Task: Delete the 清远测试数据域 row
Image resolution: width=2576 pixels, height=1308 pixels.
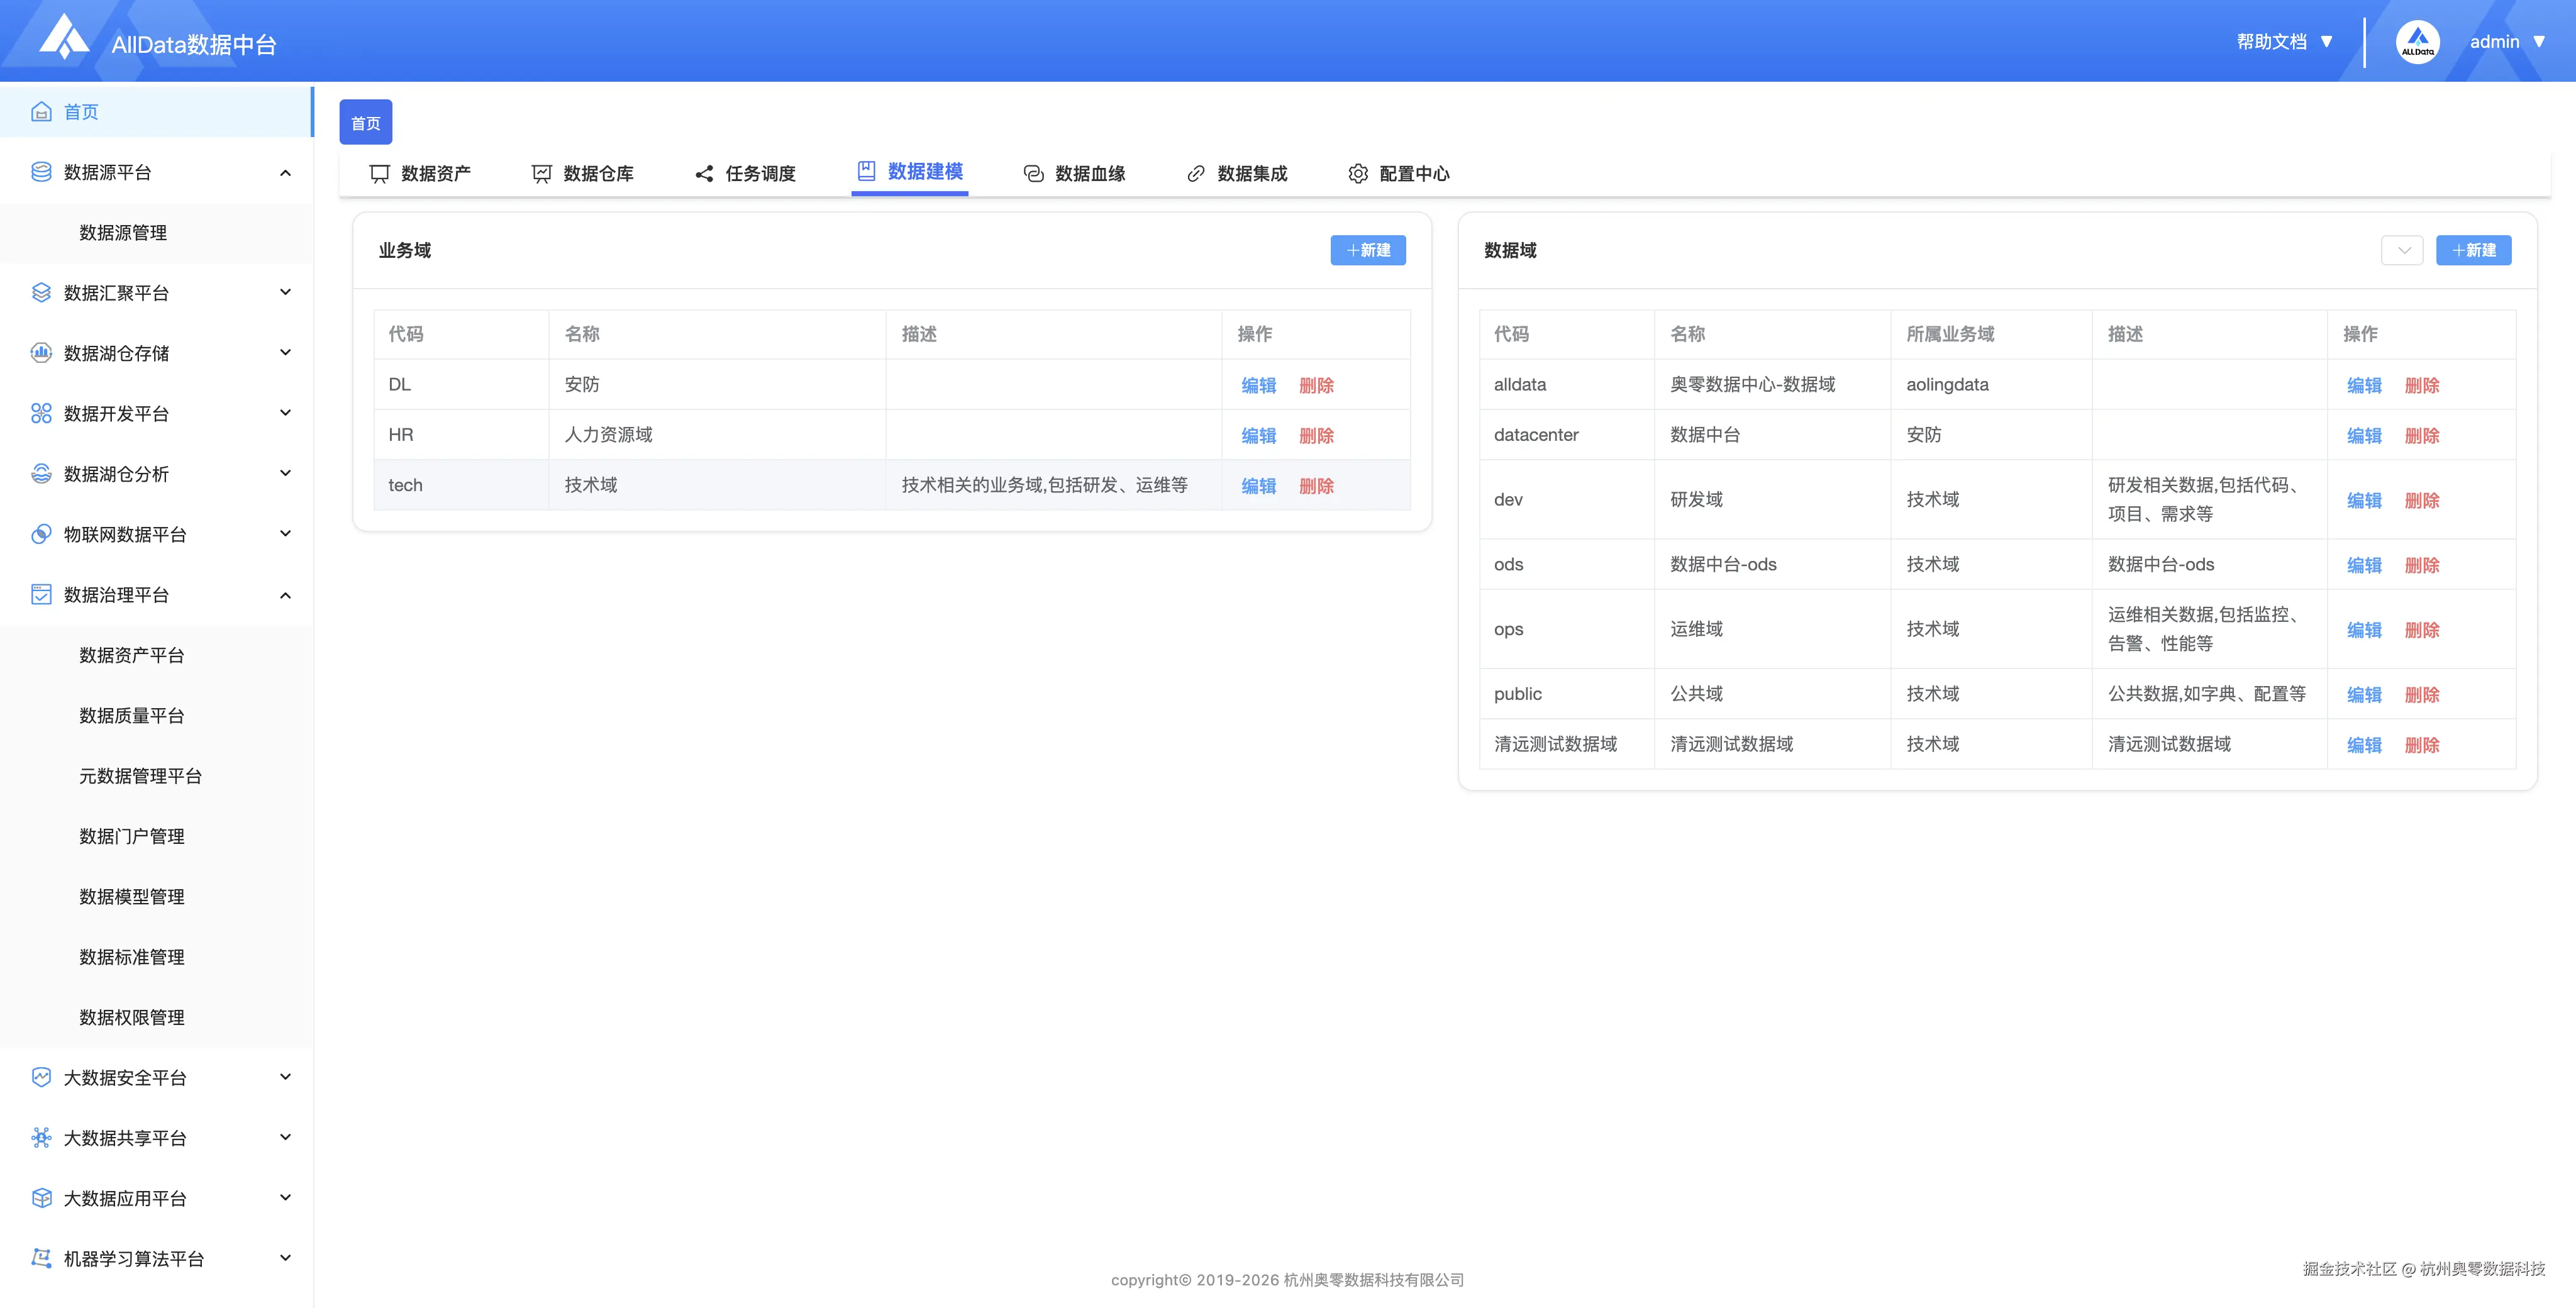Action: pyautogui.click(x=2422, y=745)
